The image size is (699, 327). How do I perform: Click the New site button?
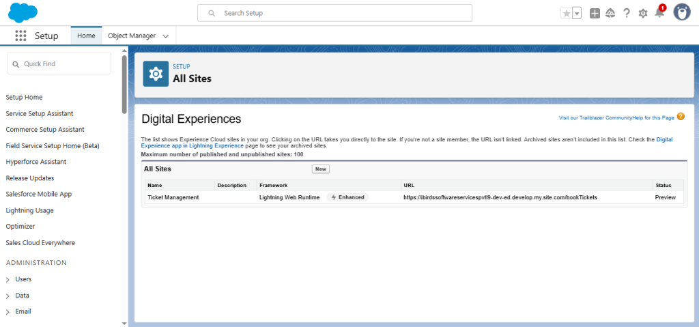[x=321, y=169]
